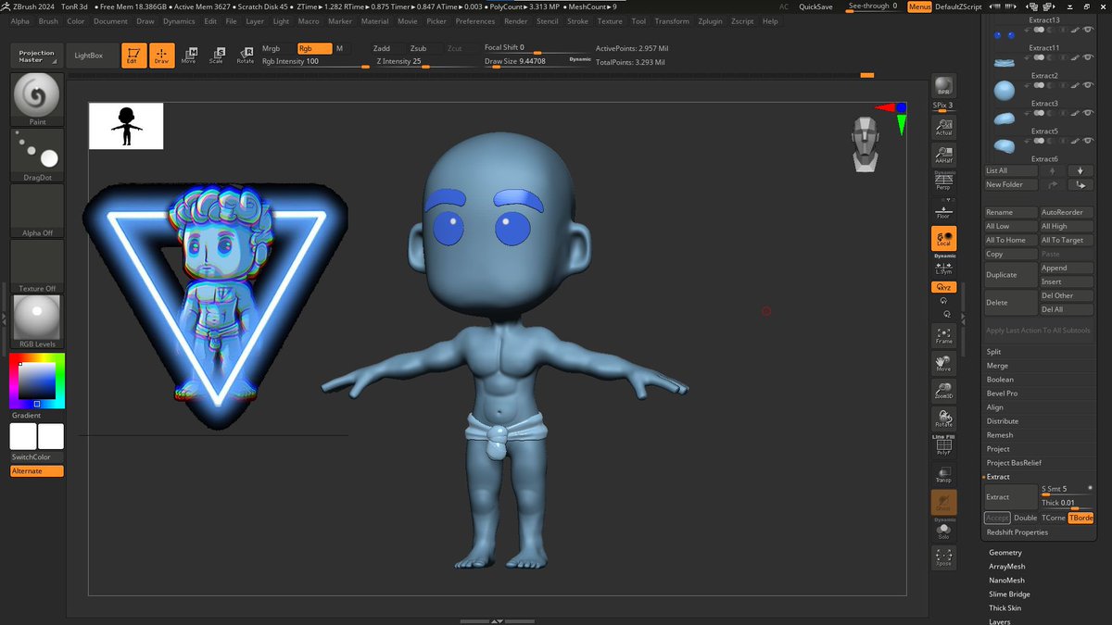Image resolution: width=1112 pixels, height=625 pixels.
Task: Open the Brush menu
Action: [48, 21]
